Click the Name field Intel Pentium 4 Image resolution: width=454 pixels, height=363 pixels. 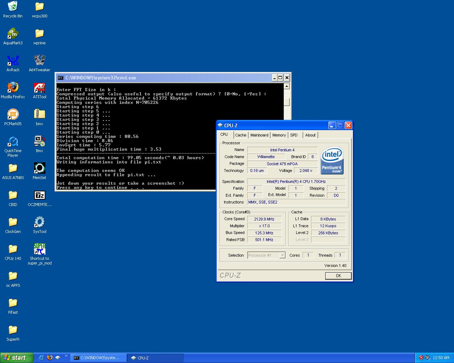click(x=282, y=150)
